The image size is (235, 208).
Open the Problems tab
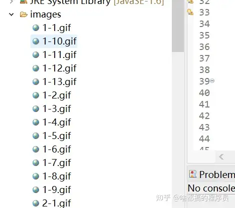(x=212, y=174)
